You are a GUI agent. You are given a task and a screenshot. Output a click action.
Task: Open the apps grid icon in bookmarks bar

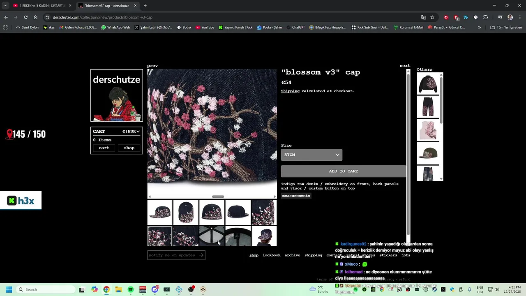tap(5, 28)
